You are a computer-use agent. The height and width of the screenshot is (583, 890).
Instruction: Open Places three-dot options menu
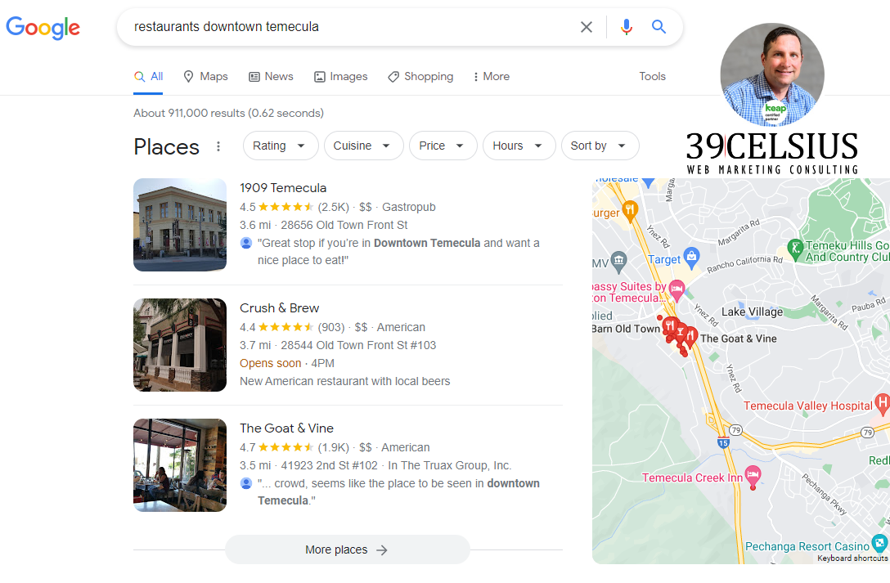[218, 146]
